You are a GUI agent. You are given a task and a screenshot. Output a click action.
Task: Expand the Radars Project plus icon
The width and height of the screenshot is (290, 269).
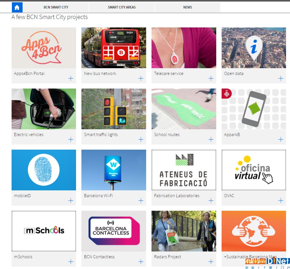[211, 262]
